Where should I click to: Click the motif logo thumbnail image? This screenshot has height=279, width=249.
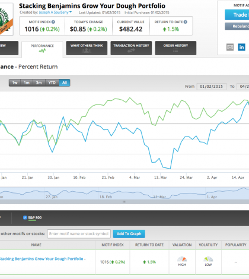[x=6, y=19]
